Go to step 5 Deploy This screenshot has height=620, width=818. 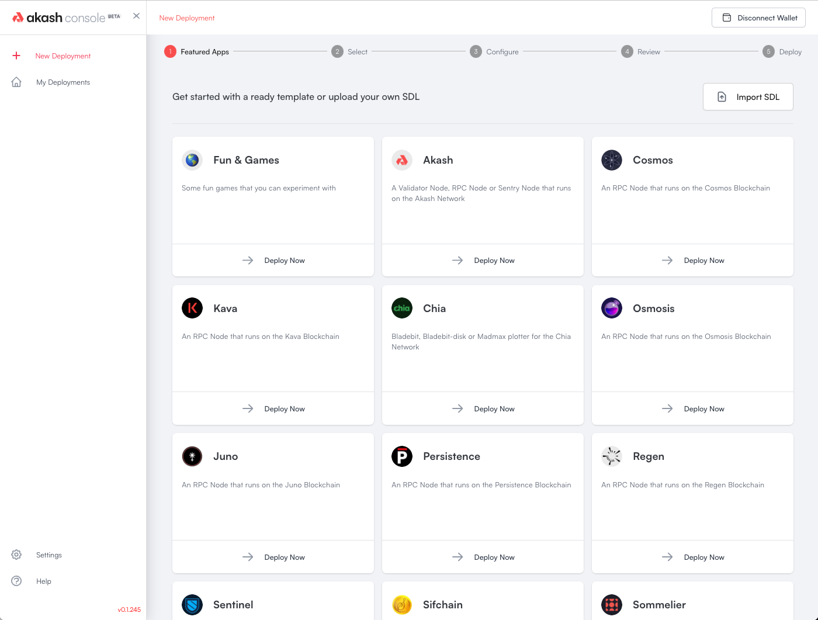pyautogui.click(x=782, y=51)
